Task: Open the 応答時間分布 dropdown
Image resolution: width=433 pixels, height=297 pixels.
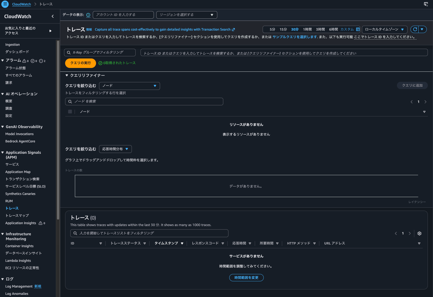Action: coord(115,149)
